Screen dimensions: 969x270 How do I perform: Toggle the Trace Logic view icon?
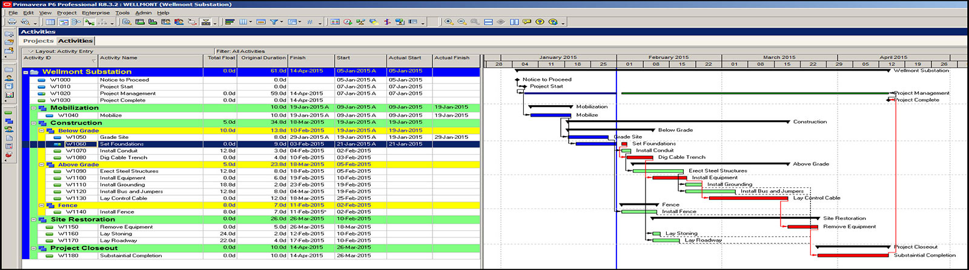point(191,22)
